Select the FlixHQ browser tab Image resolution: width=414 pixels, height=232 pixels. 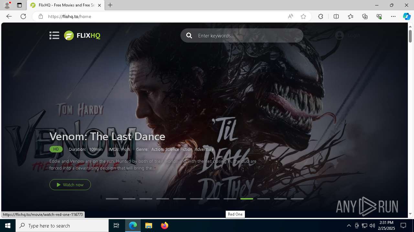[66, 5]
